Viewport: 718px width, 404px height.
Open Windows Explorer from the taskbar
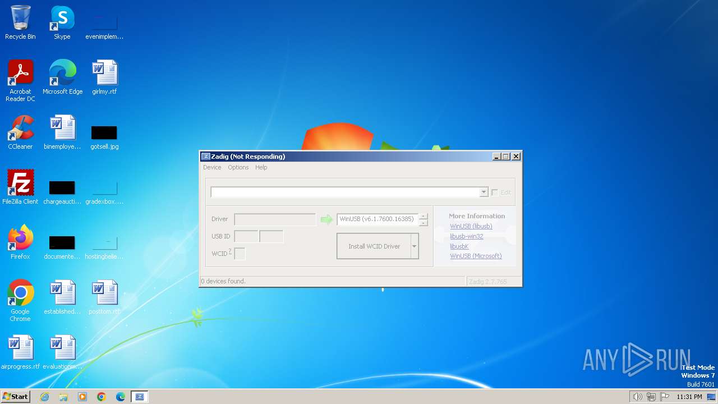click(63, 397)
